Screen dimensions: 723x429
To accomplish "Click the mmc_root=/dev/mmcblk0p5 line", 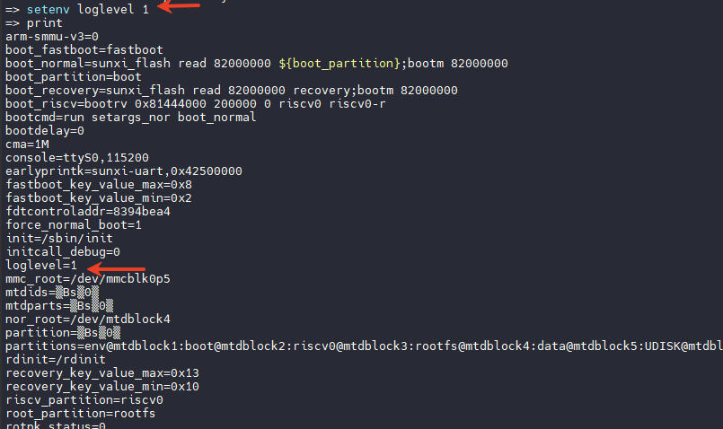I will pos(88,279).
